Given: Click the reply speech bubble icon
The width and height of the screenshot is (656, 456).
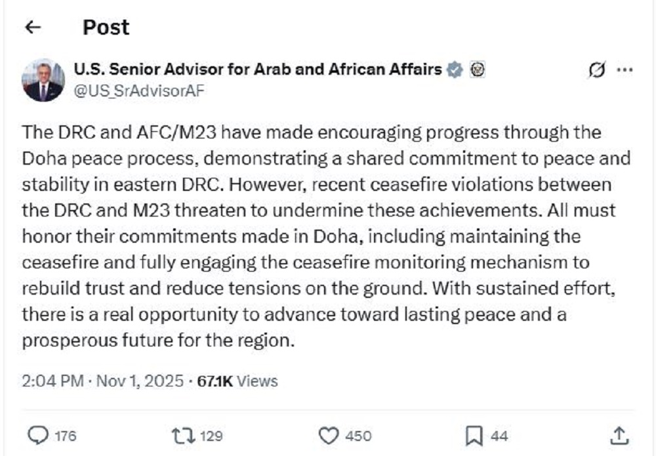Looking at the screenshot, I should coord(41,435).
